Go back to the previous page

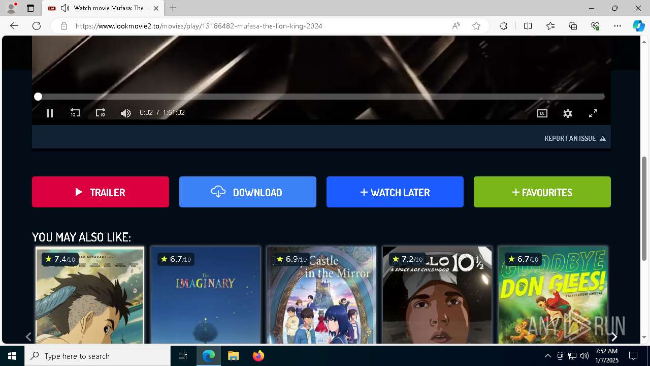click(x=14, y=26)
